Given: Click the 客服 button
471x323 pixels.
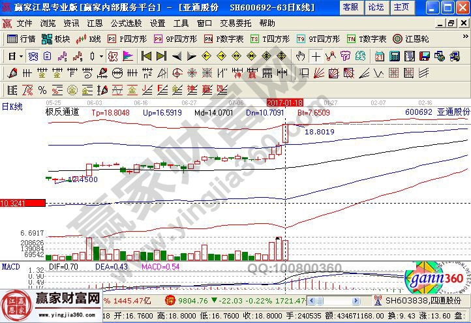Looking at the screenshot, I should 350,7.
